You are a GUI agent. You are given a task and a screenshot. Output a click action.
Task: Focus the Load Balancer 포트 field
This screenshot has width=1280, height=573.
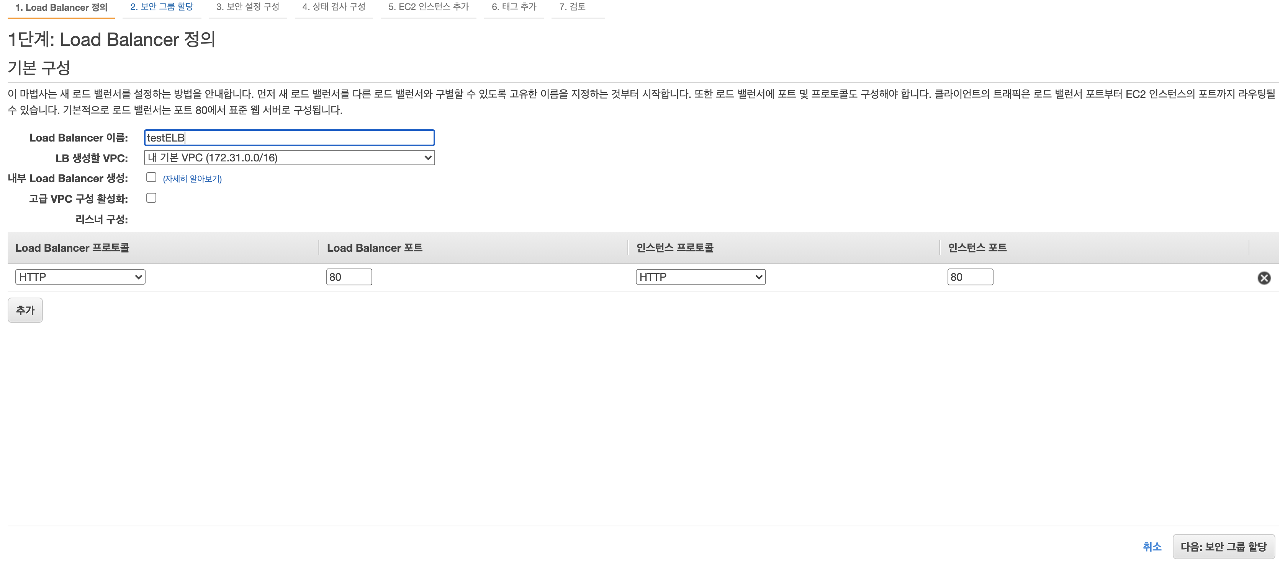[x=349, y=277]
